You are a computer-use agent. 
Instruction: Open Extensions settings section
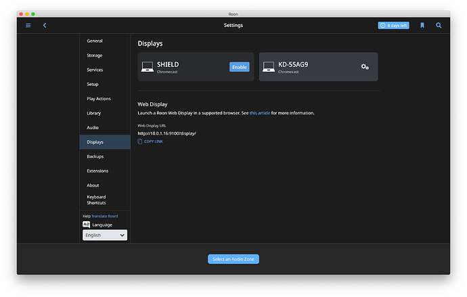105,170
